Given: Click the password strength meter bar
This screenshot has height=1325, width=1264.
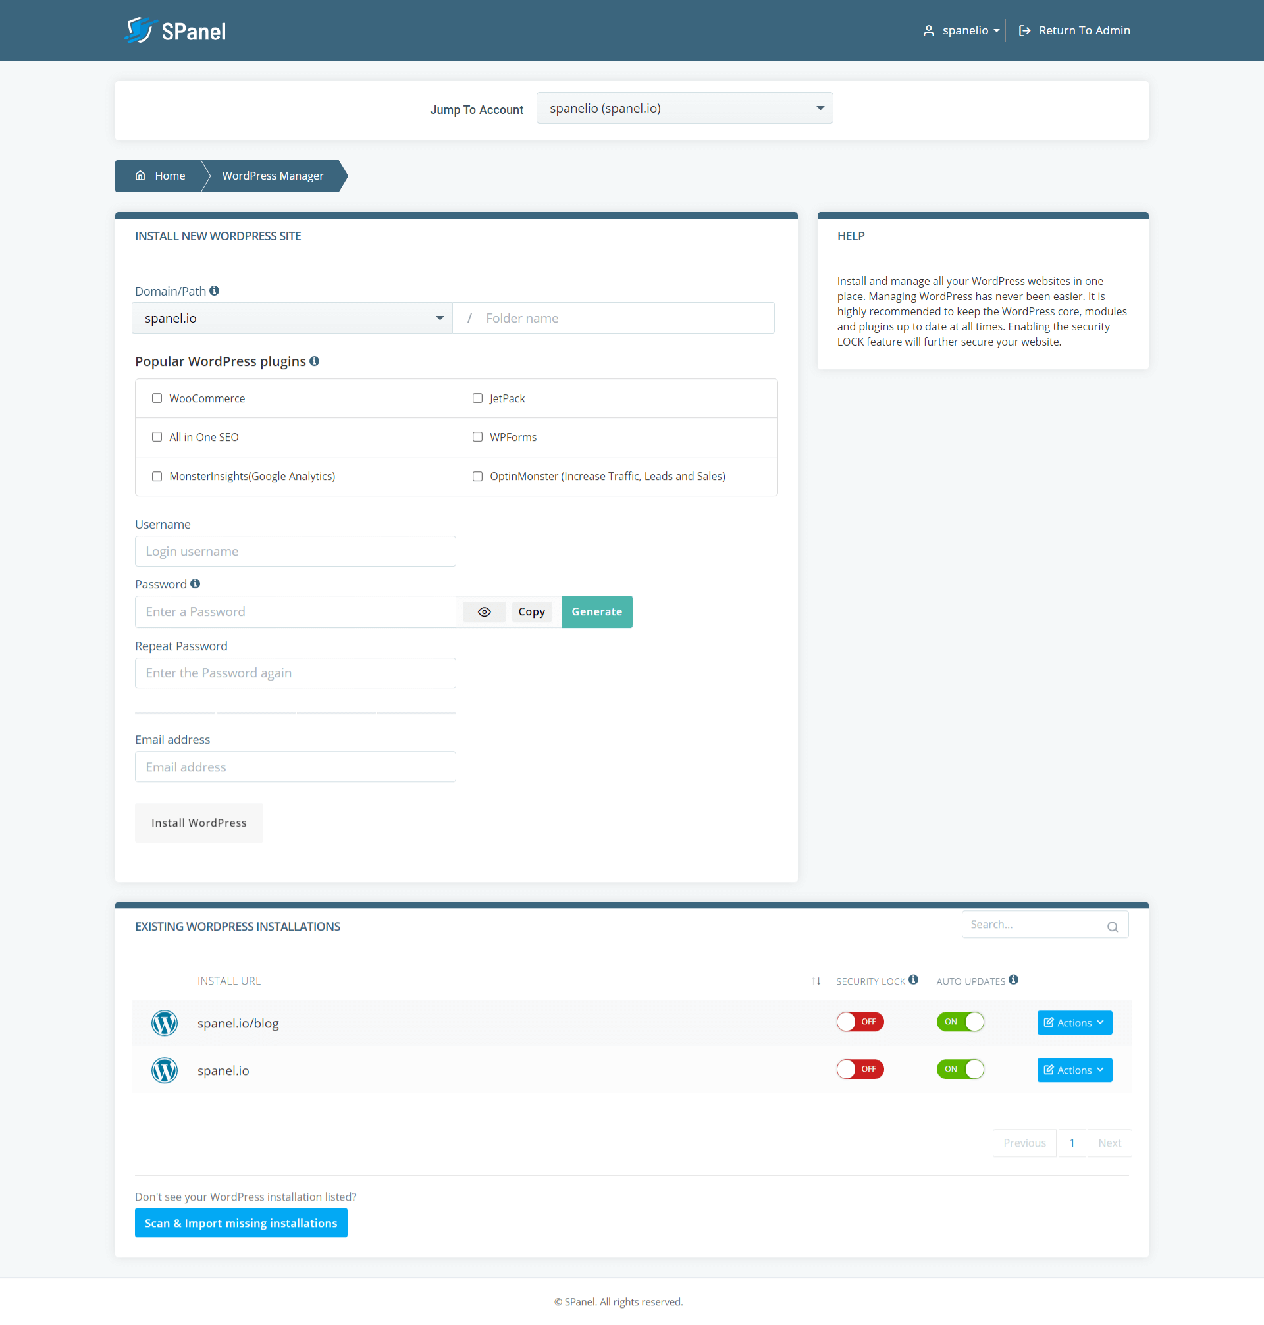Looking at the screenshot, I should 295,713.
